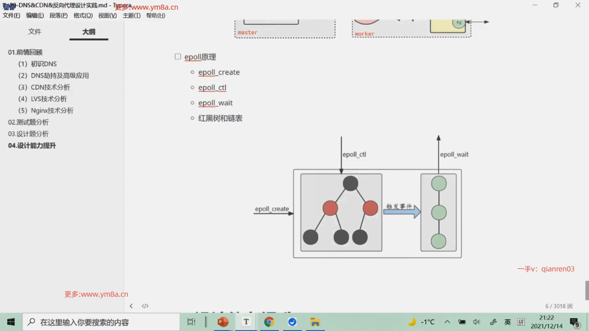Image resolution: width=589 pixels, height=331 pixels.
Task: Open Typora icon in taskbar
Action: click(246, 322)
